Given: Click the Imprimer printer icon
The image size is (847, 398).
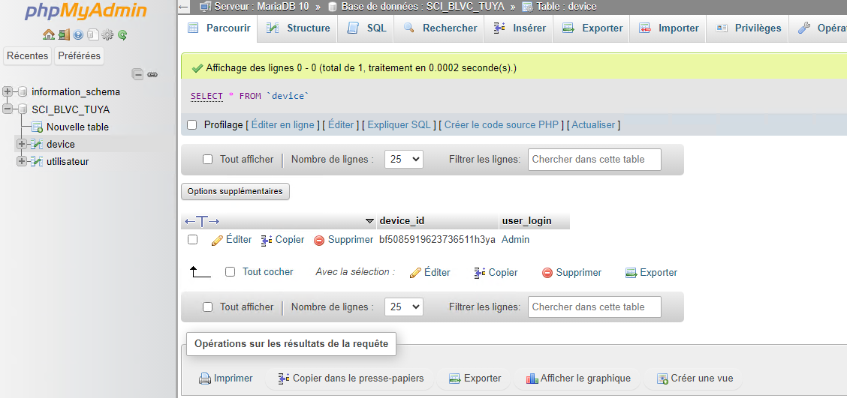Looking at the screenshot, I should [205, 379].
